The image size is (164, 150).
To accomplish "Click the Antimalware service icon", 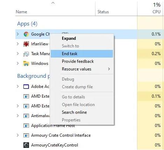I will (x=26, y=116).
